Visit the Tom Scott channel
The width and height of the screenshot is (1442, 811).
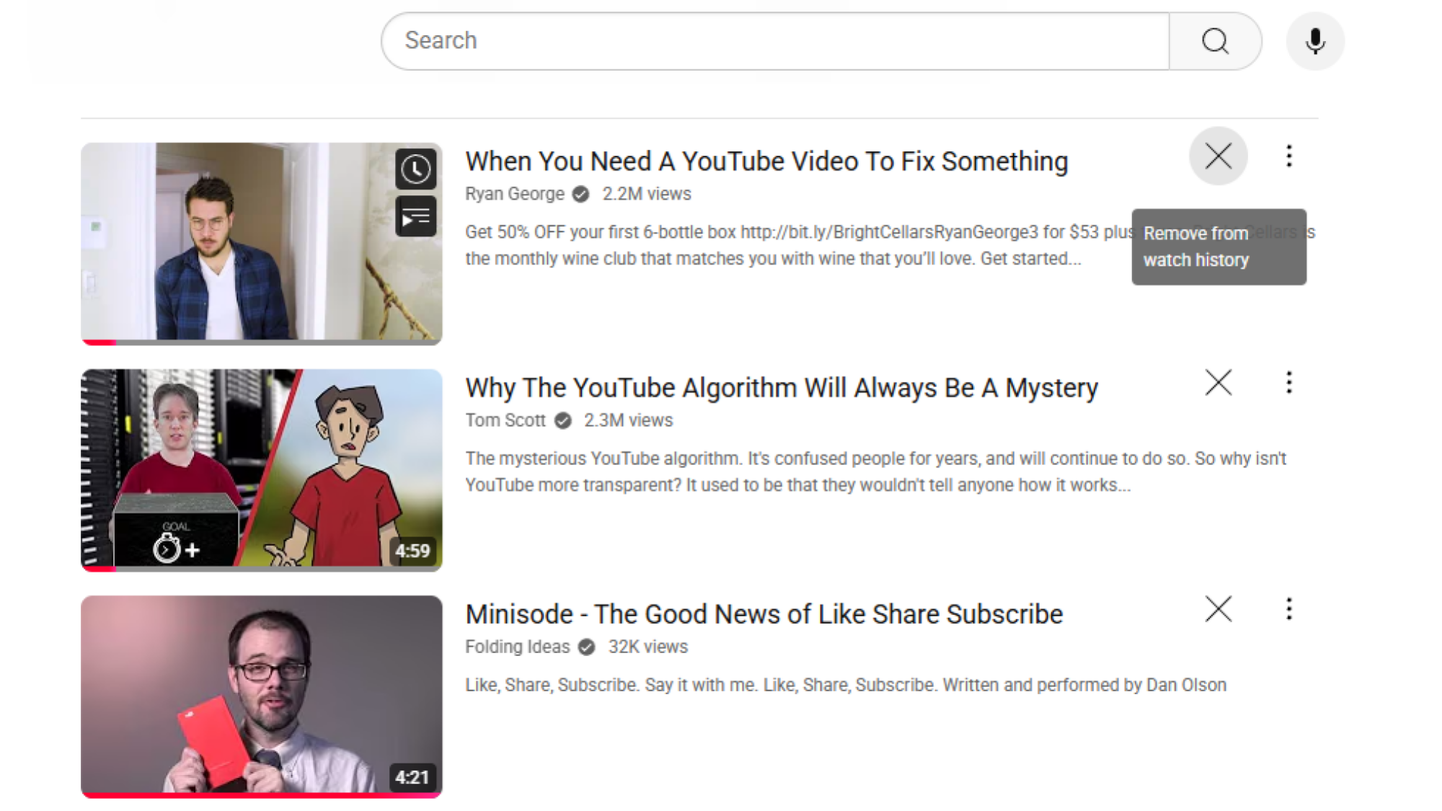[505, 420]
